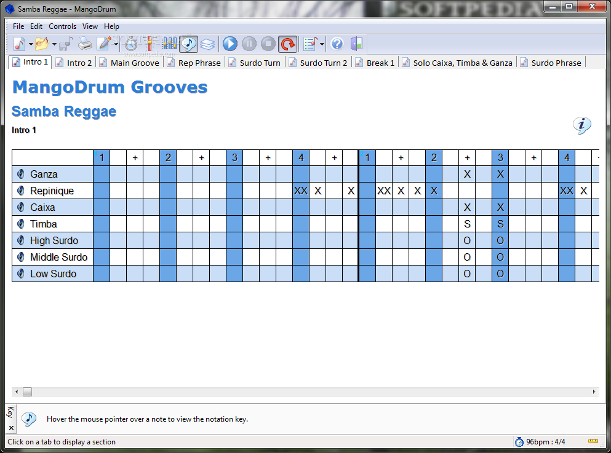Click the New groove document icon
The height and width of the screenshot is (453, 611).
click(x=19, y=44)
